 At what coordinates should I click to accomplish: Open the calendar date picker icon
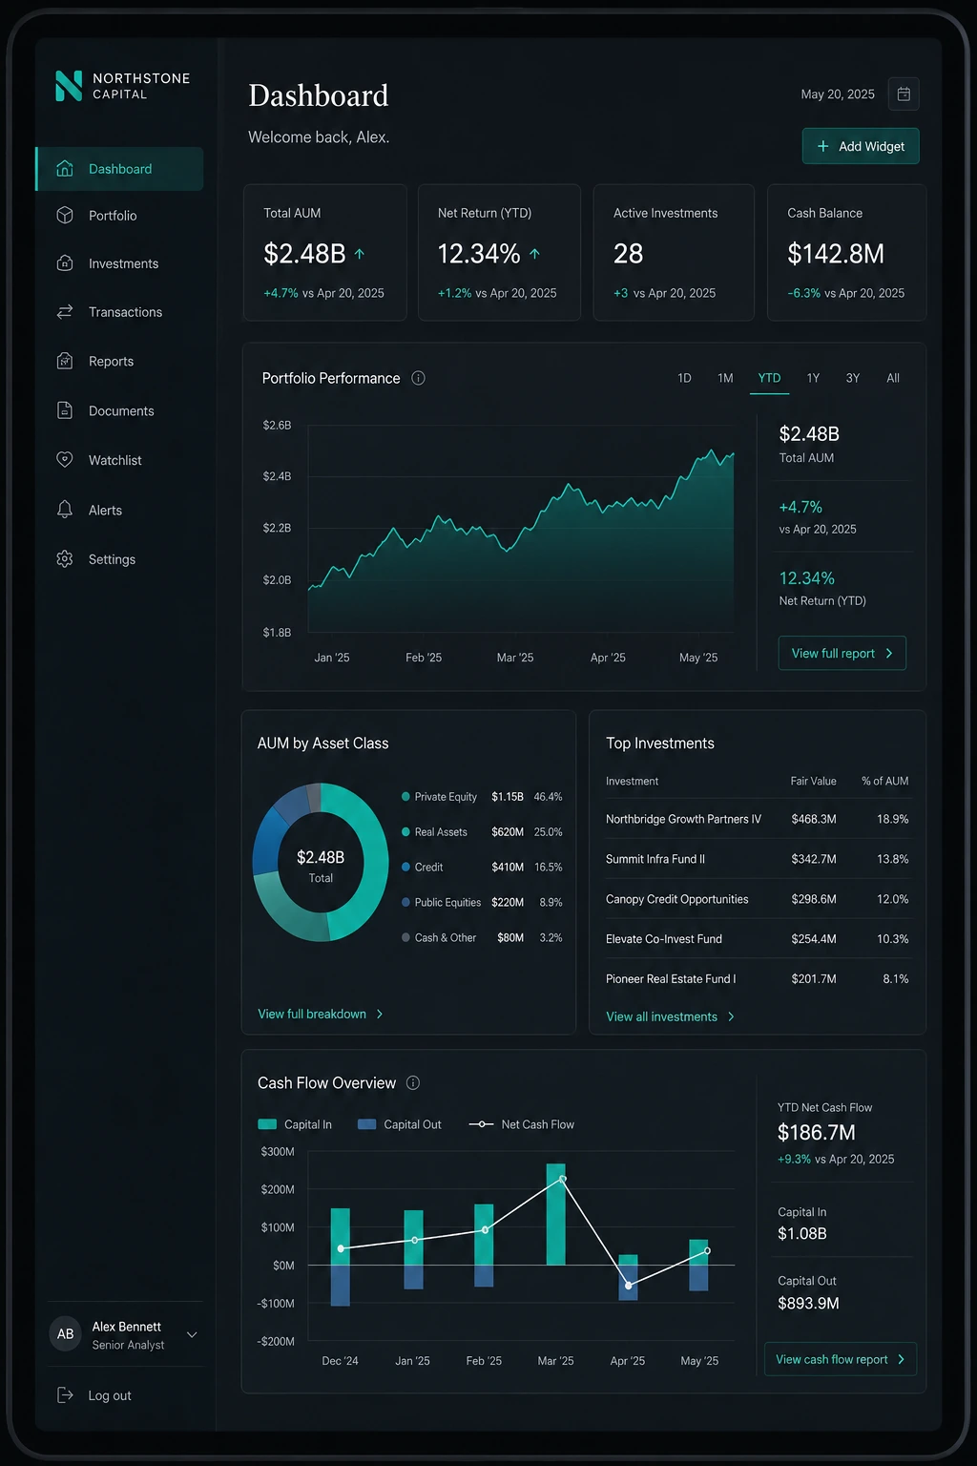pos(904,94)
